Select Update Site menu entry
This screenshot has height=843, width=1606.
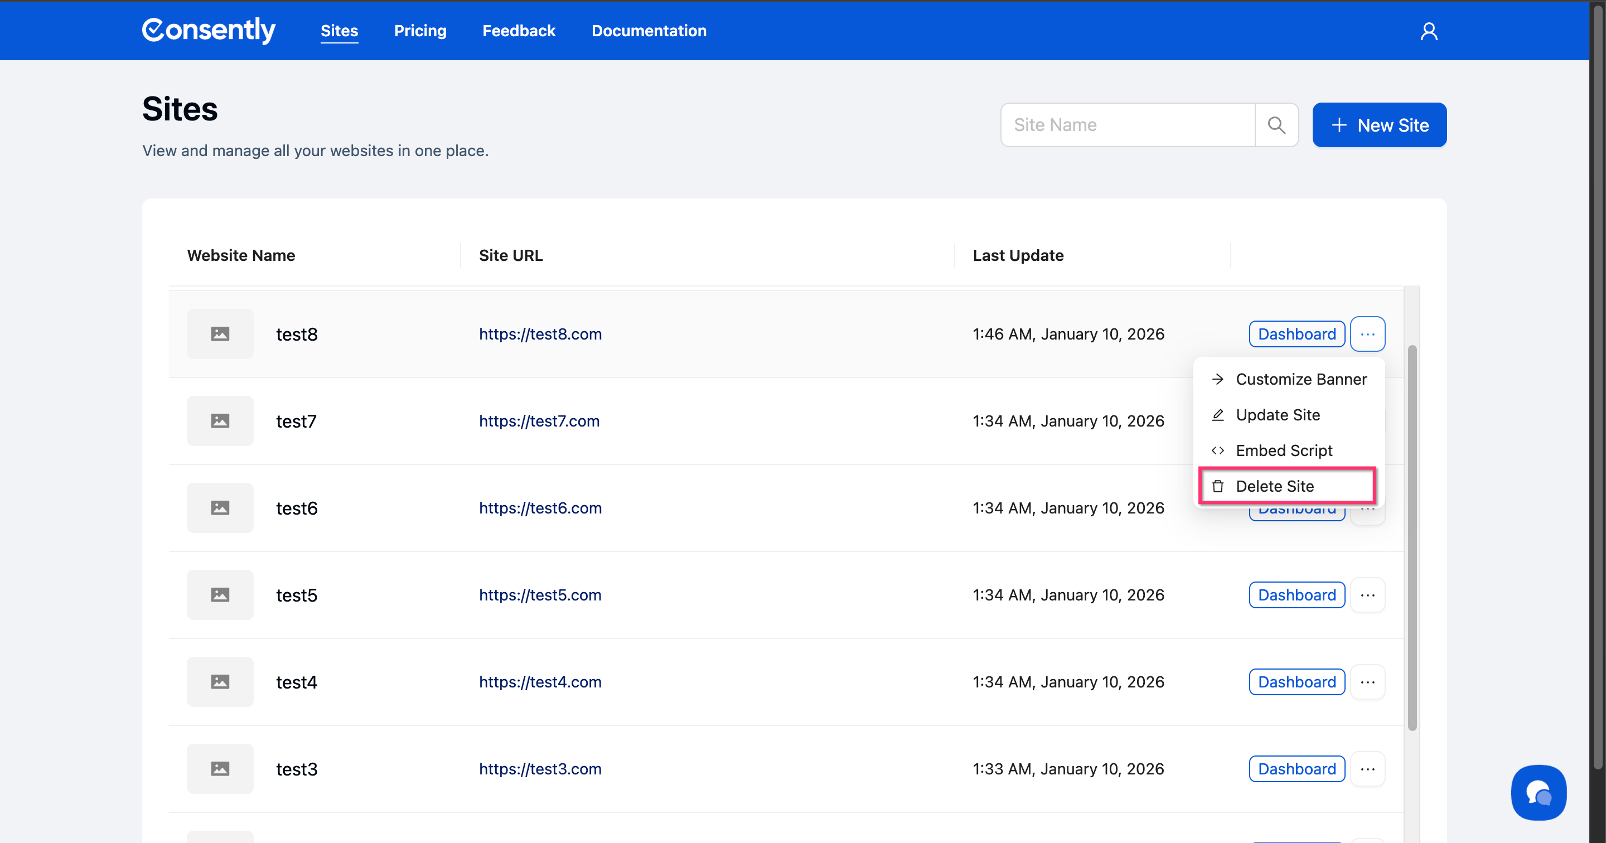[1278, 415]
